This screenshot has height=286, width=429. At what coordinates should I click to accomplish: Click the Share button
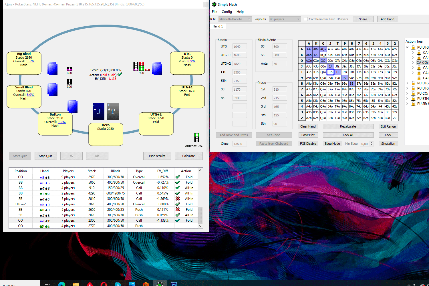pyautogui.click(x=363, y=19)
